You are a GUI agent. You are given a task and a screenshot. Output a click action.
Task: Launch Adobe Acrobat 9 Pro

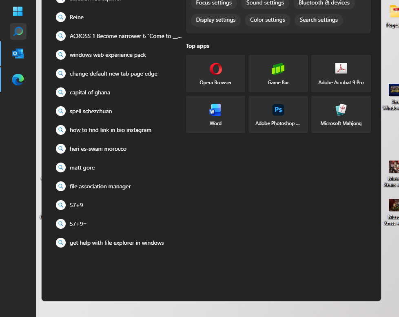tap(341, 74)
